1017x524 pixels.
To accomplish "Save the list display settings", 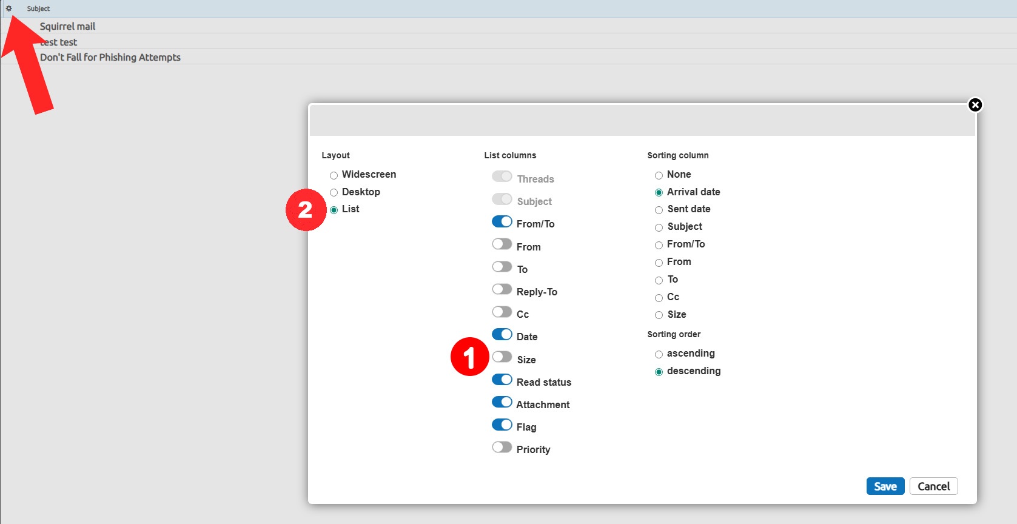I will pyautogui.click(x=885, y=486).
